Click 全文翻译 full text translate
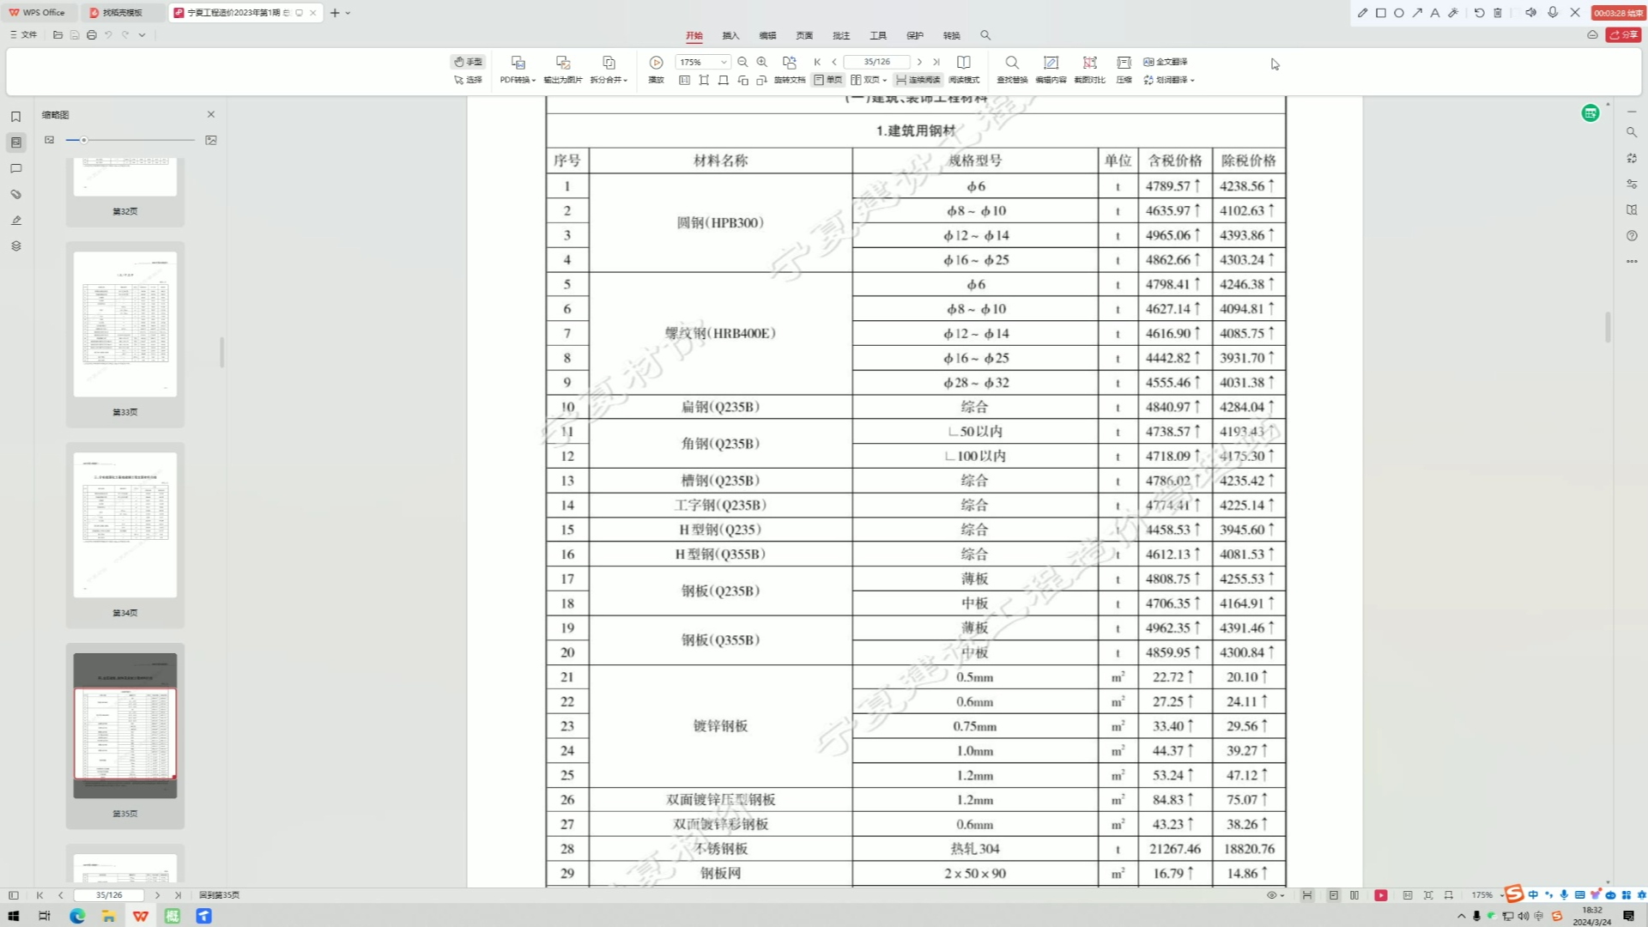The height and width of the screenshot is (927, 1648). pyautogui.click(x=1166, y=62)
